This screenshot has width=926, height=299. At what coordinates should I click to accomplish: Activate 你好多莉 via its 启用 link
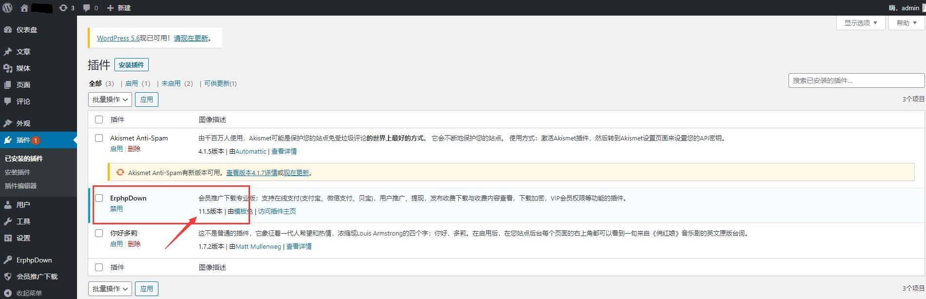[116, 244]
